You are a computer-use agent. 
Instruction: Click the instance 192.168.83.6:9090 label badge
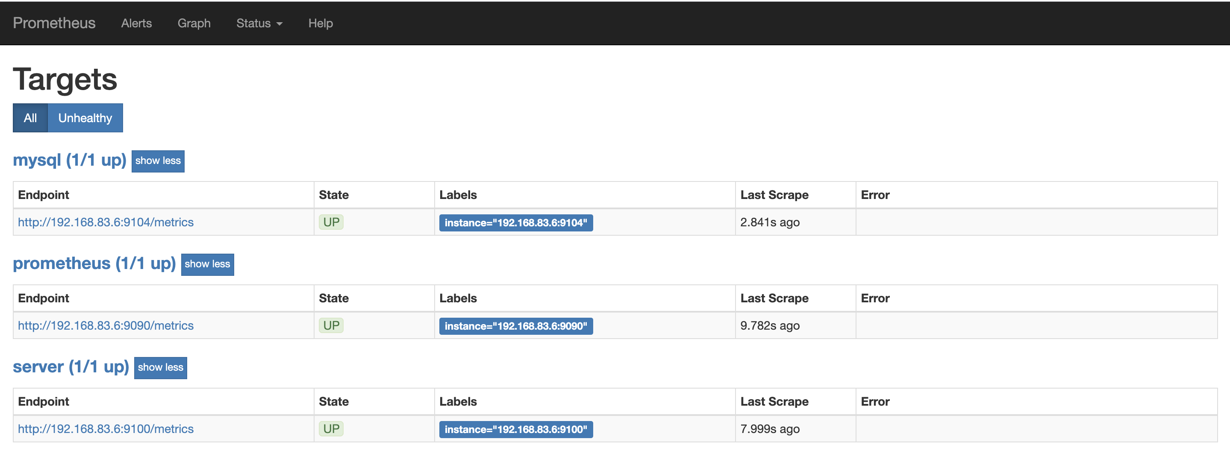(x=516, y=326)
